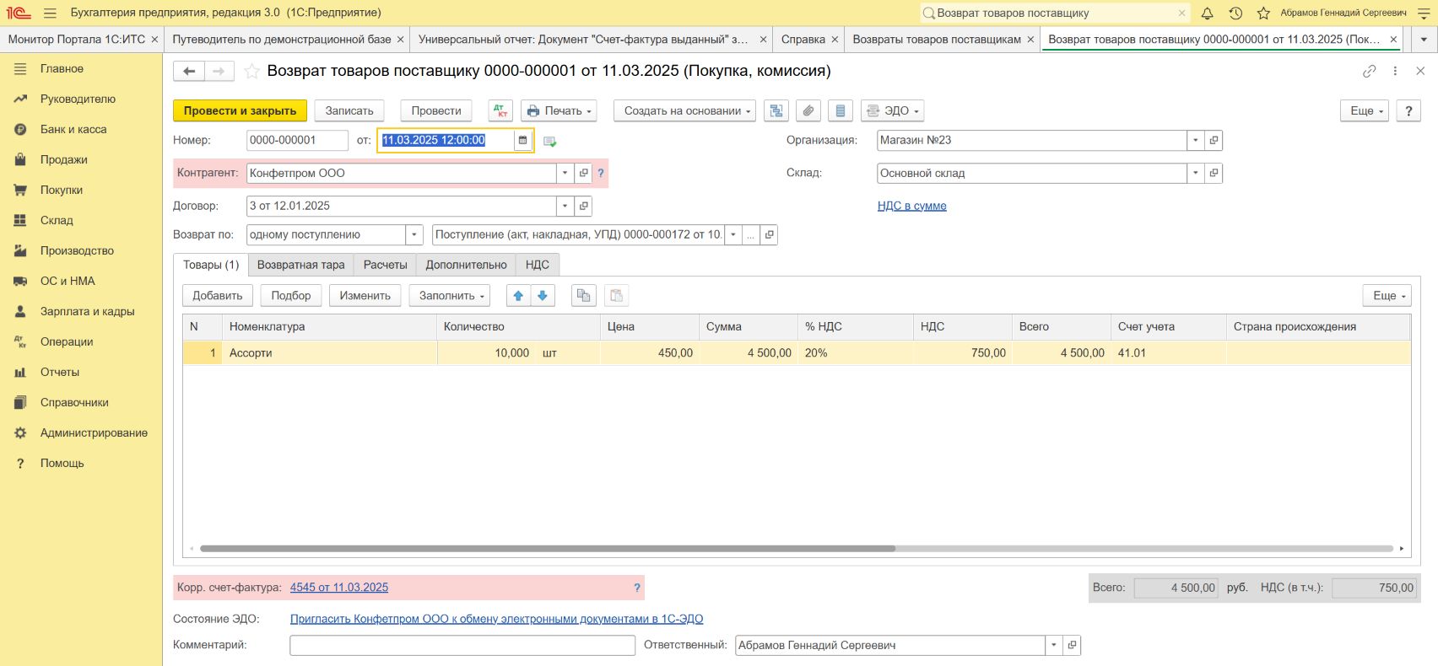Copy rows with the copy icon
Viewport: 1438px width, 666px height.
point(583,296)
